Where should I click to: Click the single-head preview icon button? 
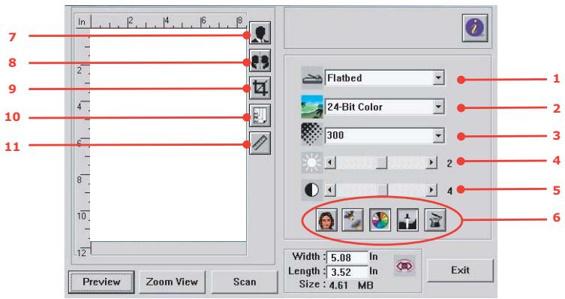coord(260,33)
